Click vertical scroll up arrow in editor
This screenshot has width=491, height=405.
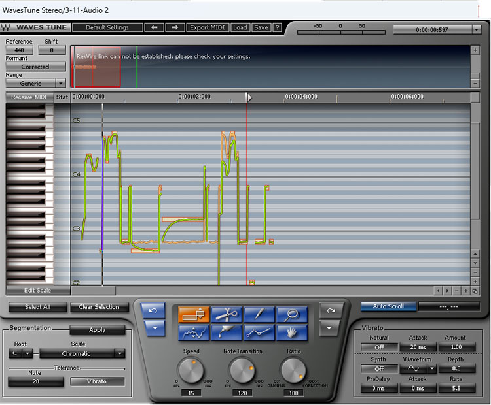coord(475,253)
